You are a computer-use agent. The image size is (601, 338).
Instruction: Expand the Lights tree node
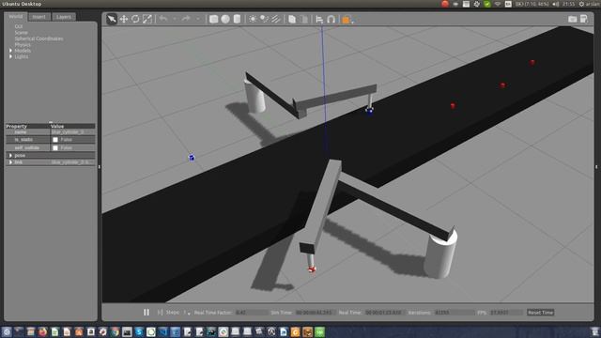pos(10,56)
